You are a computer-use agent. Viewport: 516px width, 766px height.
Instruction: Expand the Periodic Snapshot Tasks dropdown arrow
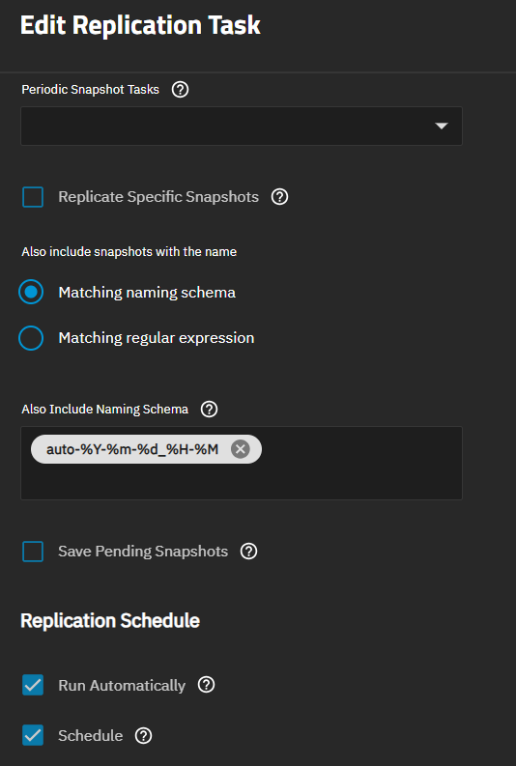coord(442,126)
